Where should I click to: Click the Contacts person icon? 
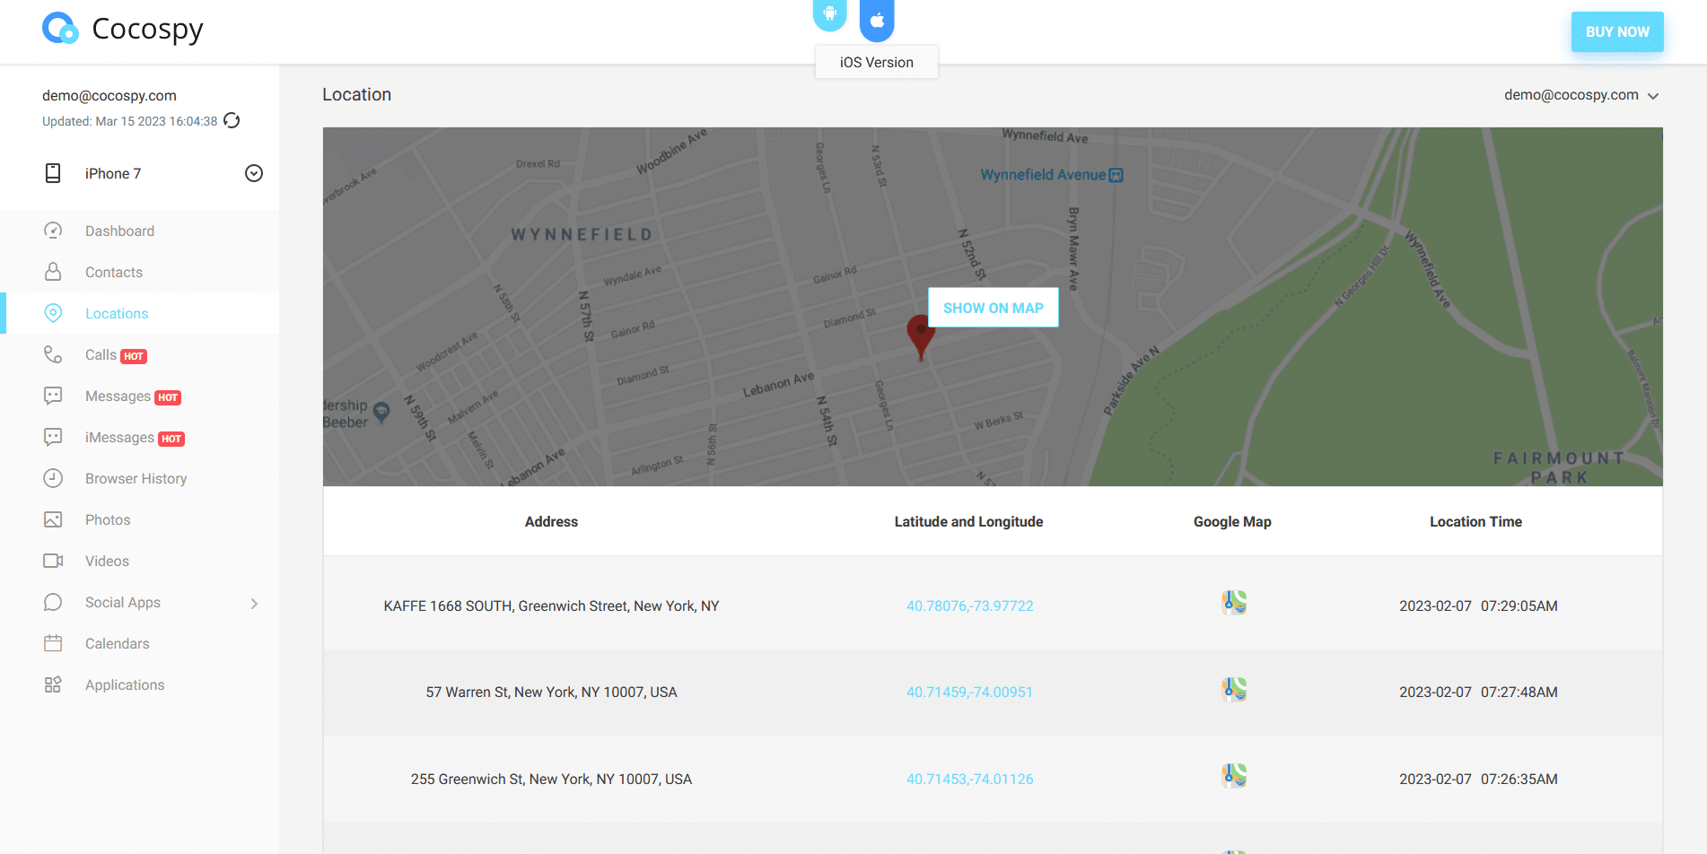pyautogui.click(x=53, y=271)
